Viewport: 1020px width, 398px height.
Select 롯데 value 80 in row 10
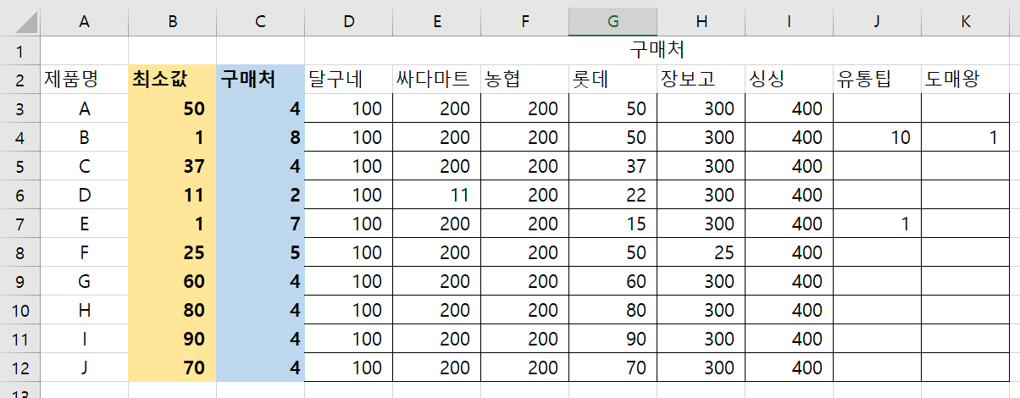(613, 310)
